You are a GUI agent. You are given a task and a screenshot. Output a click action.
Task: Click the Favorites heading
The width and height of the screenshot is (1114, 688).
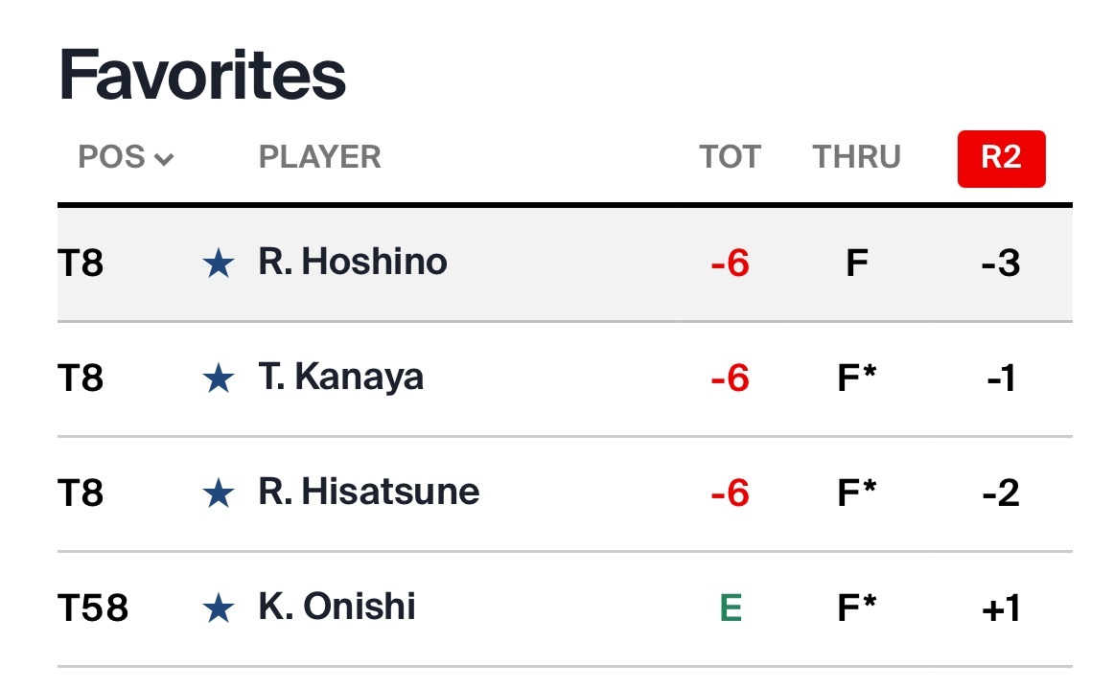coord(202,75)
